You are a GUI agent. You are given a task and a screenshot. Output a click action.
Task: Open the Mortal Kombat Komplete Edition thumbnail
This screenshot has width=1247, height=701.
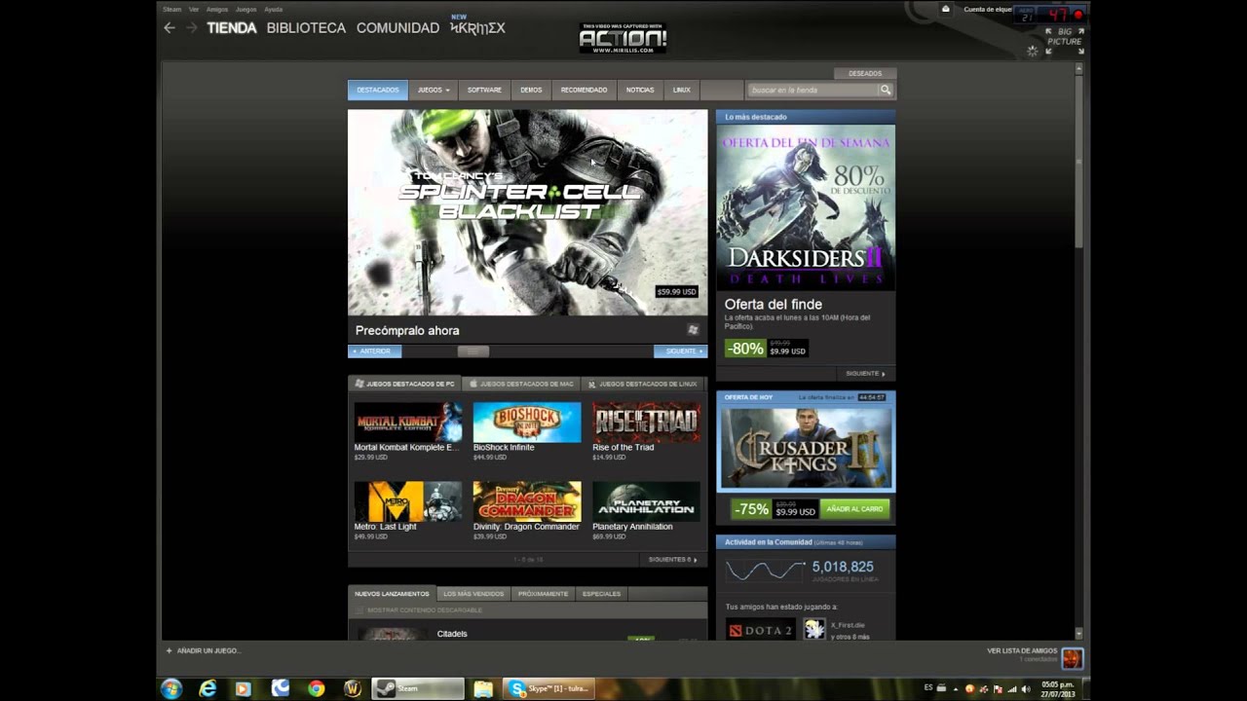pyautogui.click(x=408, y=423)
